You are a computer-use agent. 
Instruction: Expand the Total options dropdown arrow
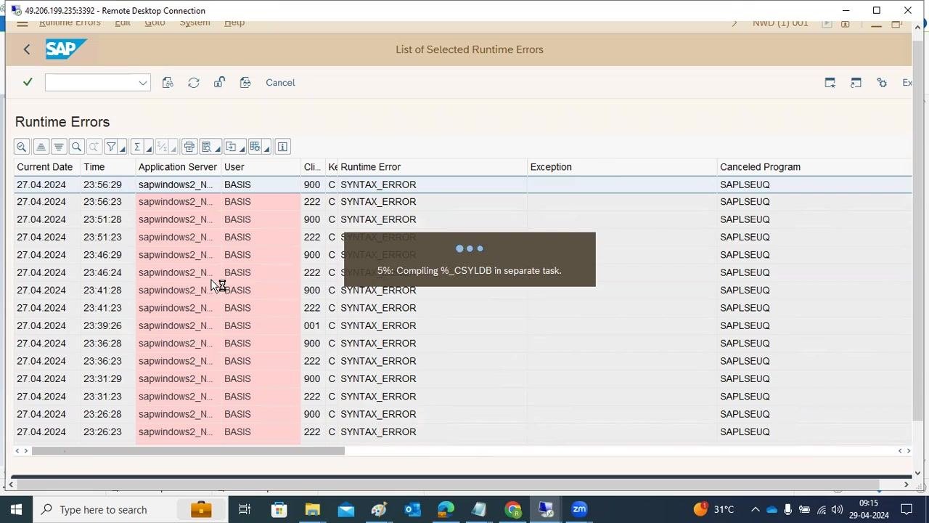tap(148, 148)
